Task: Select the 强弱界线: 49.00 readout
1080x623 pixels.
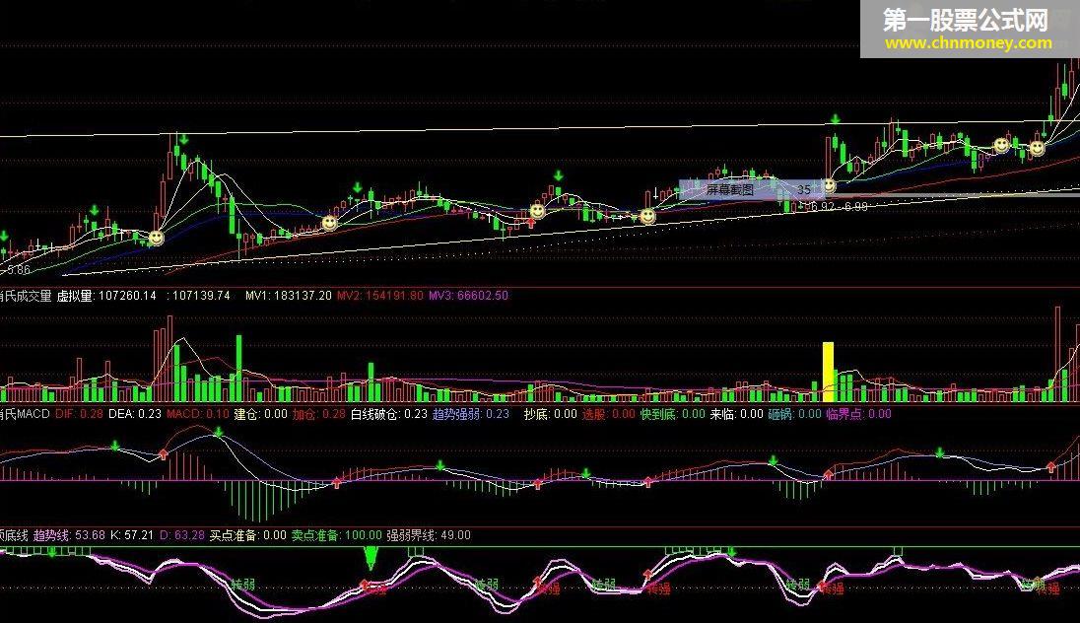Action: 429,535
